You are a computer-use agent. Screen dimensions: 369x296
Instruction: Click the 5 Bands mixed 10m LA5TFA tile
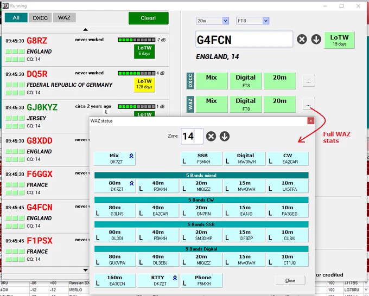click(288, 186)
